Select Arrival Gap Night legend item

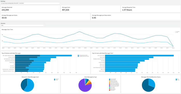[x=112, y=79]
